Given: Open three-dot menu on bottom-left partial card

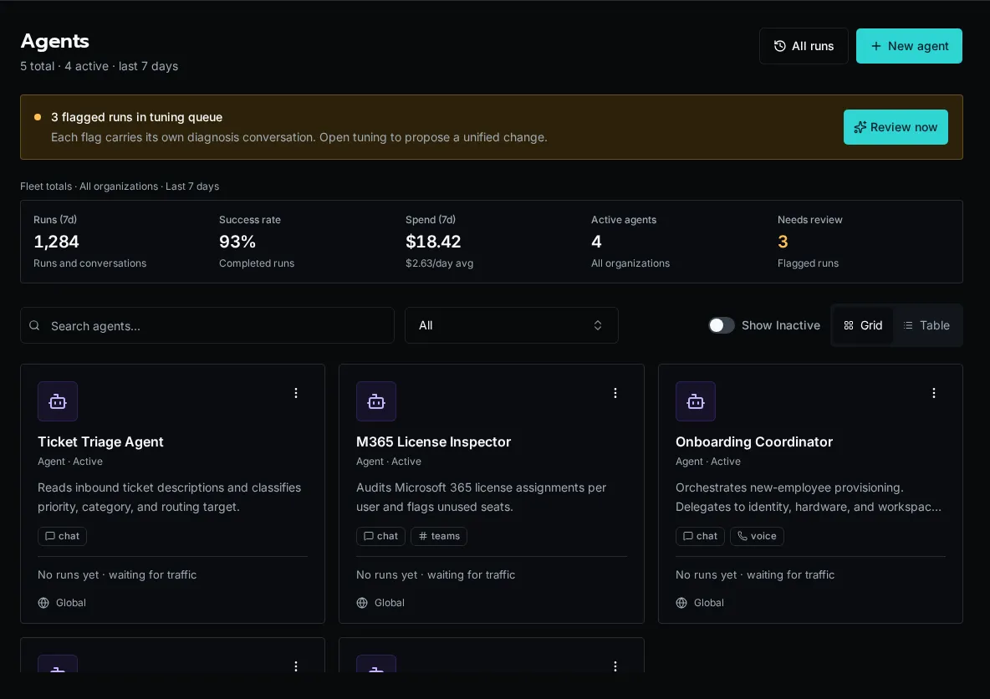Looking at the screenshot, I should click(x=296, y=666).
